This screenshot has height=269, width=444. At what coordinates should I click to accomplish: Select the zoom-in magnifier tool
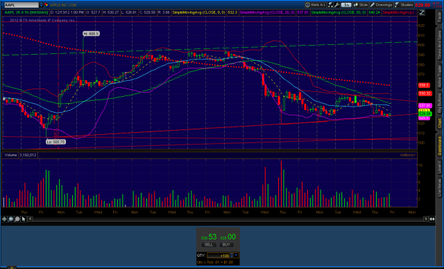(x=11, y=219)
